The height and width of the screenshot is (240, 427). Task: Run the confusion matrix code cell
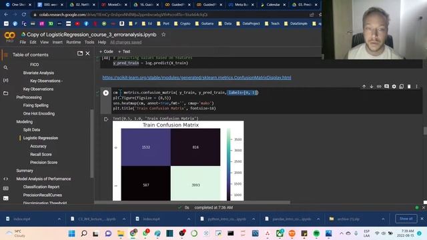point(106,93)
